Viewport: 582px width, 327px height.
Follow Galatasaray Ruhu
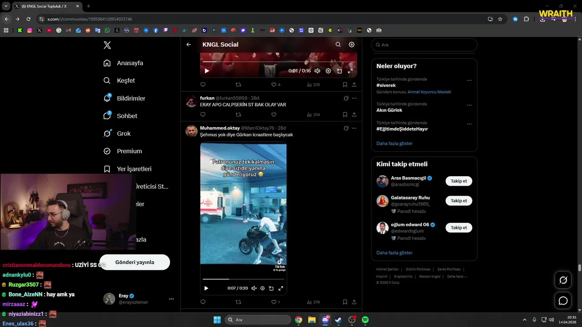459,201
